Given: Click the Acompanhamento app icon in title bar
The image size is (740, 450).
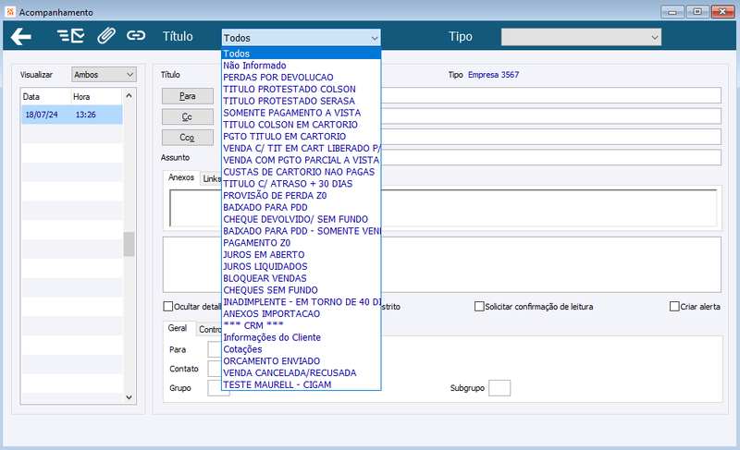Looking at the screenshot, I should [x=10, y=12].
